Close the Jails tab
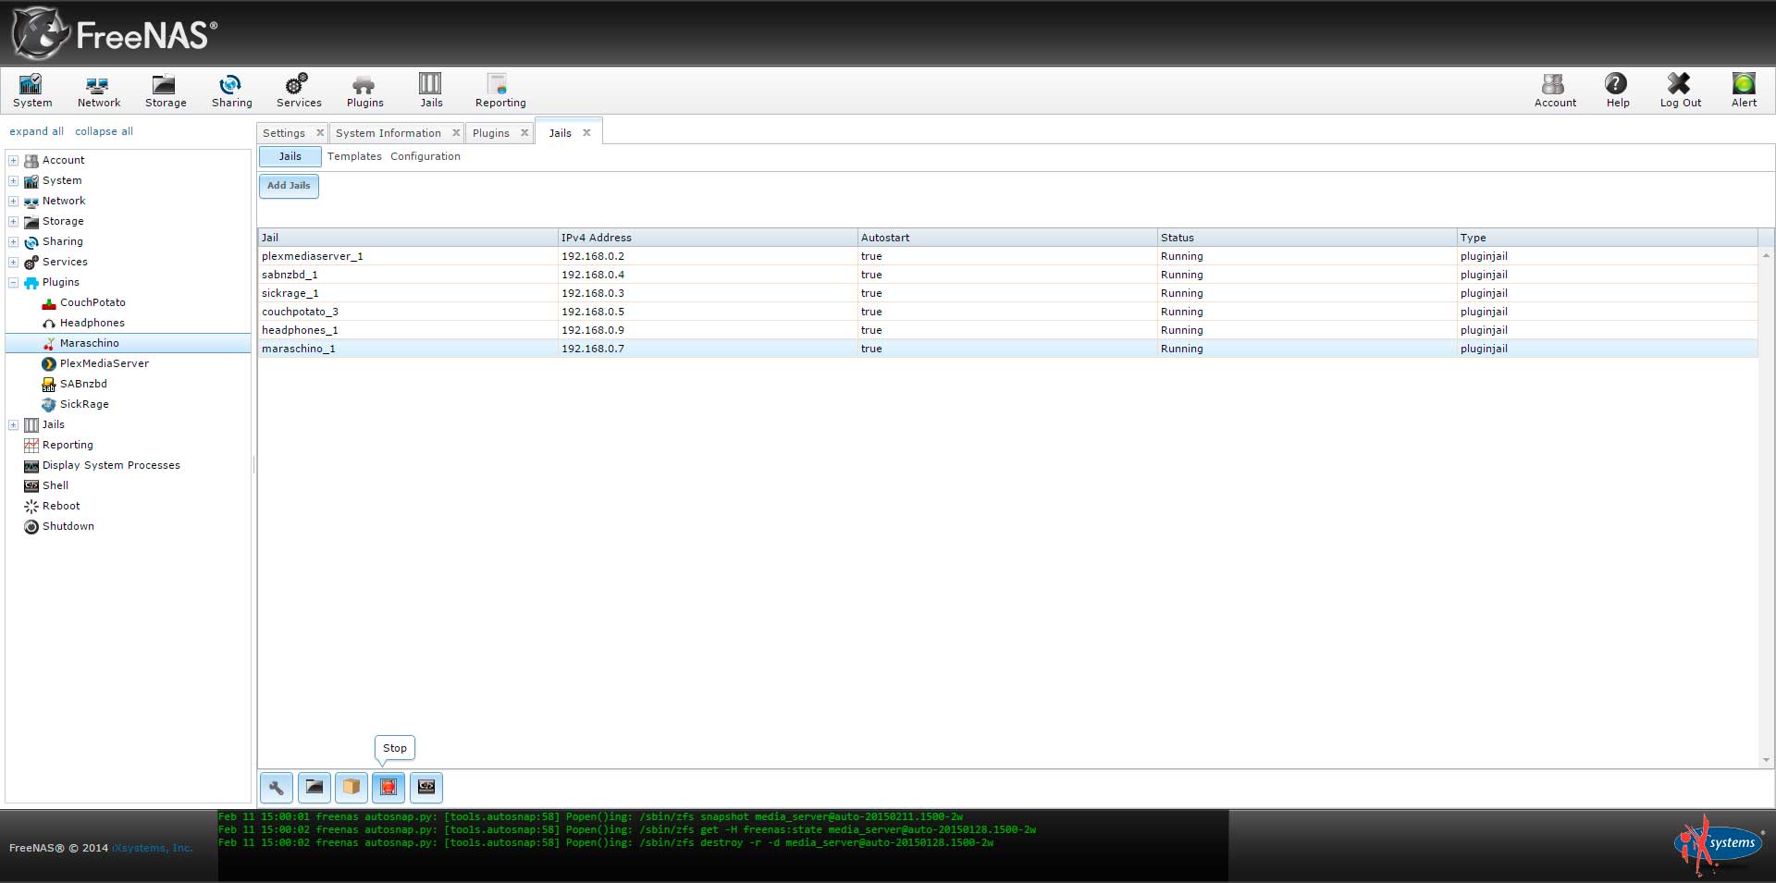1776x883 pixels. point(586,133)
